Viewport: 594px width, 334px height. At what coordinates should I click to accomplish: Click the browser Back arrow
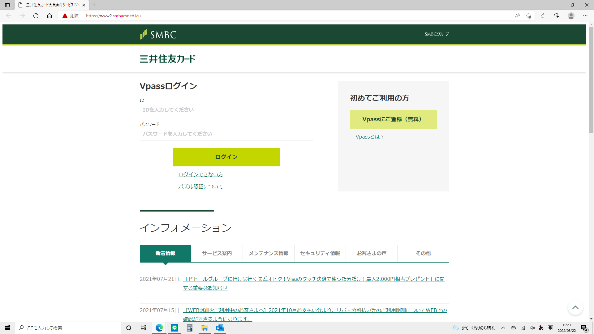click(x=9, y=16)
